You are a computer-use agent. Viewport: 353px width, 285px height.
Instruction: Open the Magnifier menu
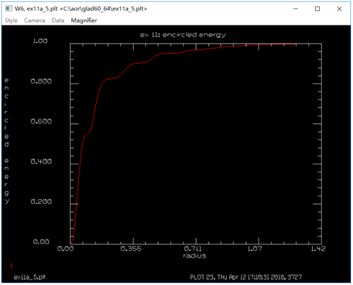click(x=84, y=20)
